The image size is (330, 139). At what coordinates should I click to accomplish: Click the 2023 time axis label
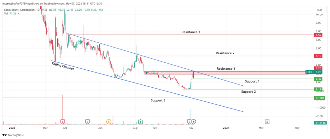(12, 128)
